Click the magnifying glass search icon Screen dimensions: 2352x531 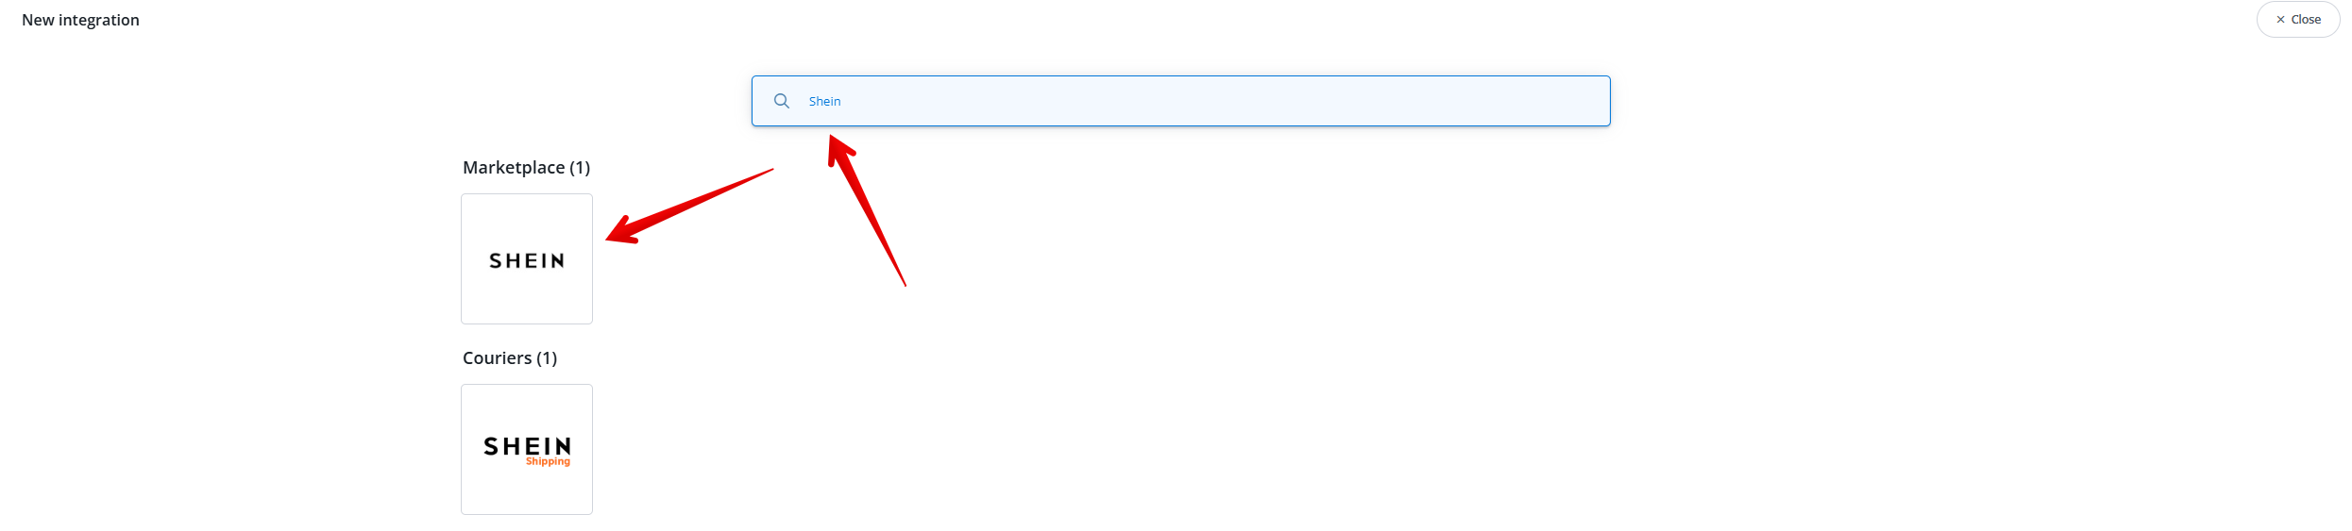782,101
